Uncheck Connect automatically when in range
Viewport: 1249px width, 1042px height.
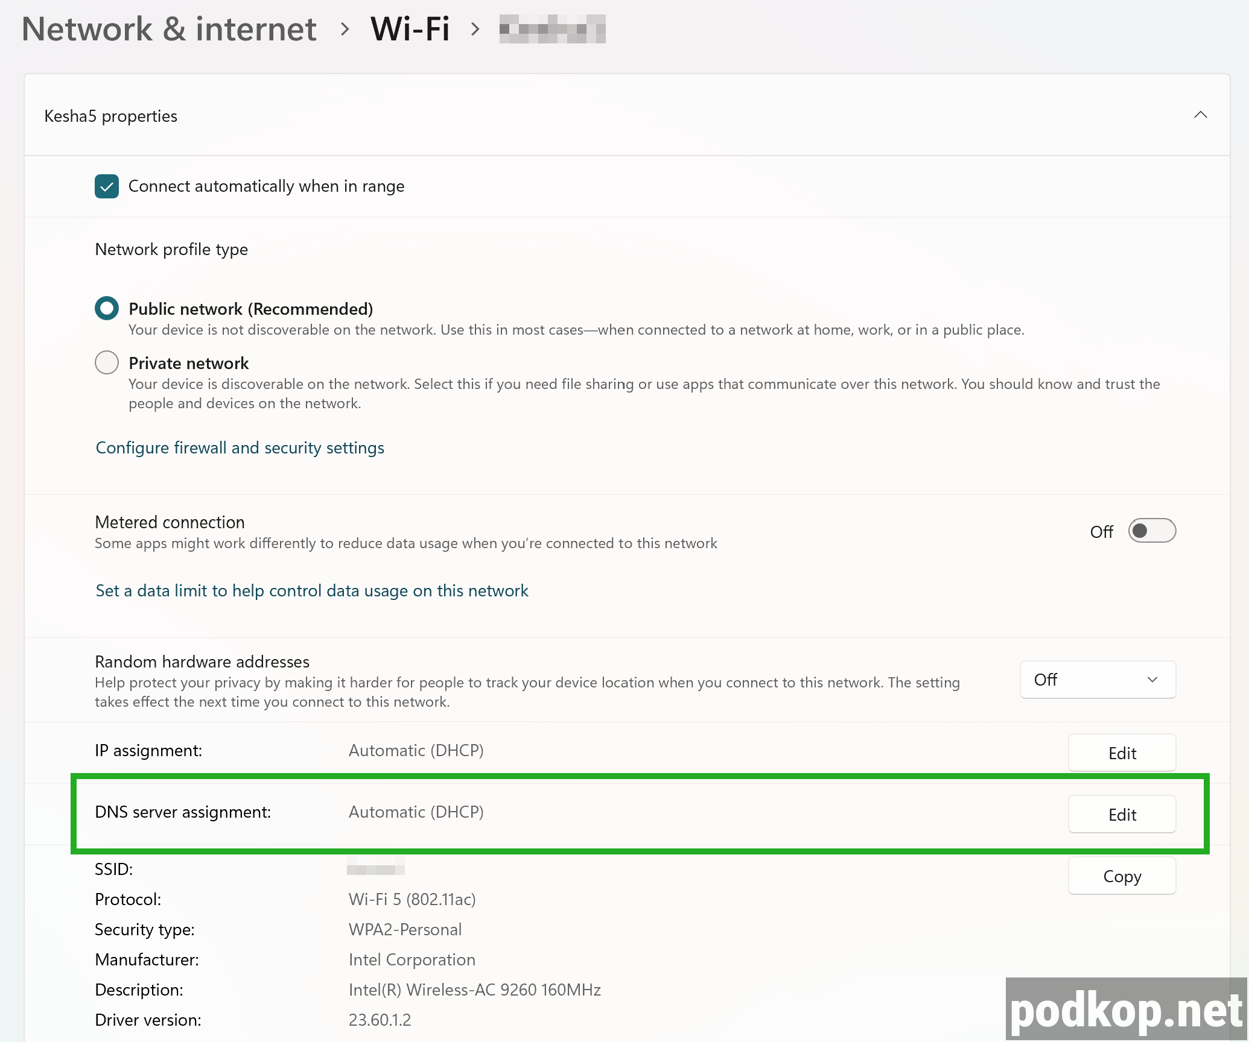coord(107,186)
